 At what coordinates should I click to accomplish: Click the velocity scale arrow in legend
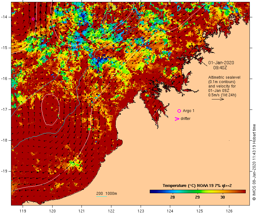click(x=218, y=99)
